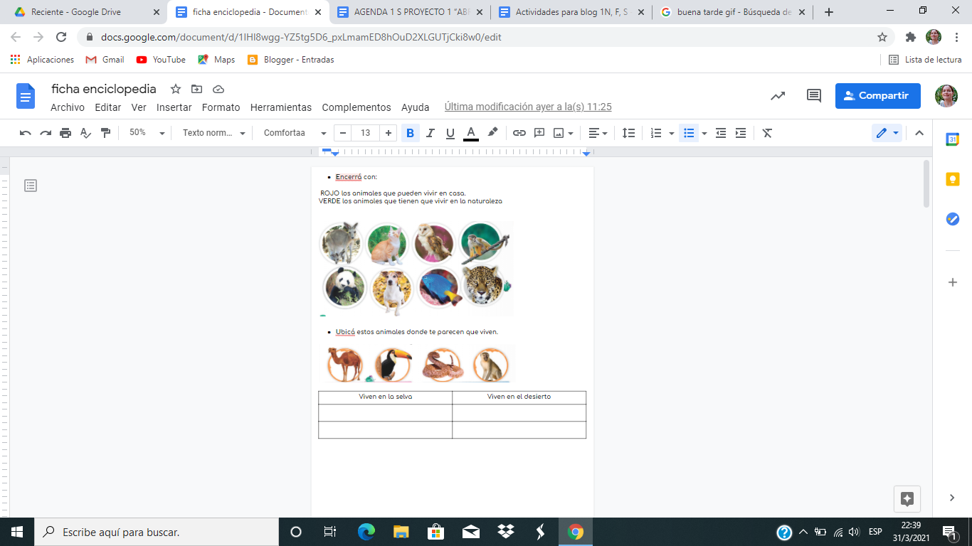The height and width of the screenshot is (546, 972).
Task: Decrease font size with minus button
Action: (343, 133)
